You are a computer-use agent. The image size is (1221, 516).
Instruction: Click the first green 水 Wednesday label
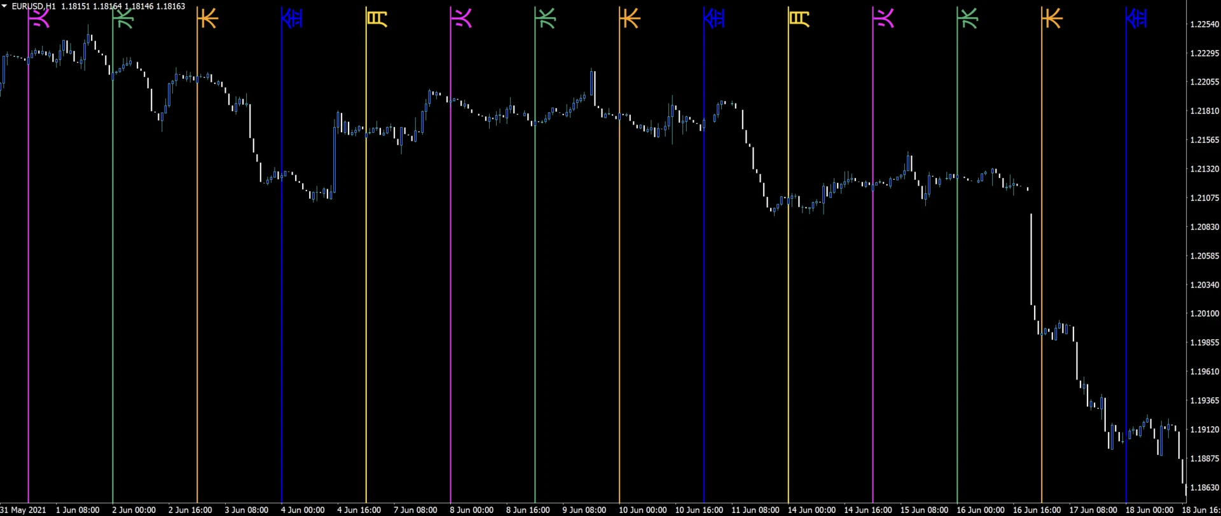pyautogui.click(x=124, y=18)
